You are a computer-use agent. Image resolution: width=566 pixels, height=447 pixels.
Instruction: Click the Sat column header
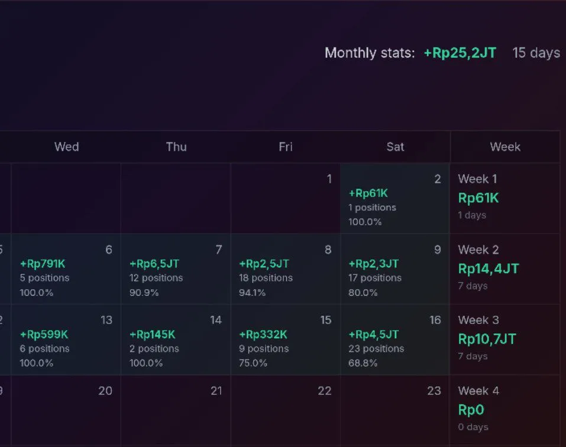pyautogui.click(x=395, y=147)
